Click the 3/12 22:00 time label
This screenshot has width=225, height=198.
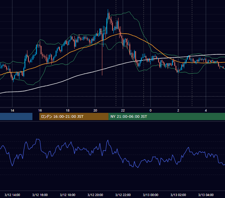coord(123,195)
